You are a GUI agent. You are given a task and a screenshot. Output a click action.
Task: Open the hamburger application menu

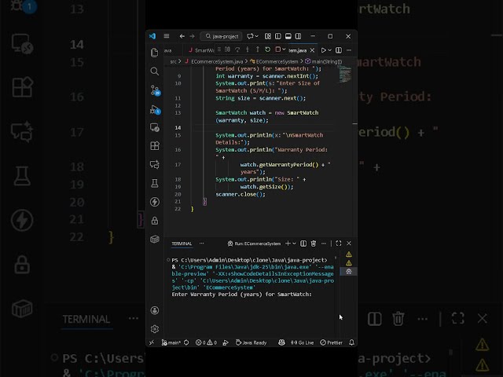pos(166,36)
